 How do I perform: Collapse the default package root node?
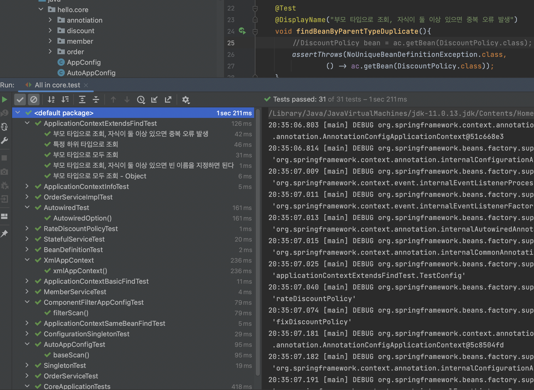click(x=18, y=113)
